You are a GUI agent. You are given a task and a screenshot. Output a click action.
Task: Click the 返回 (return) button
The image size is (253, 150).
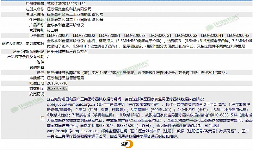coord(125,144)
